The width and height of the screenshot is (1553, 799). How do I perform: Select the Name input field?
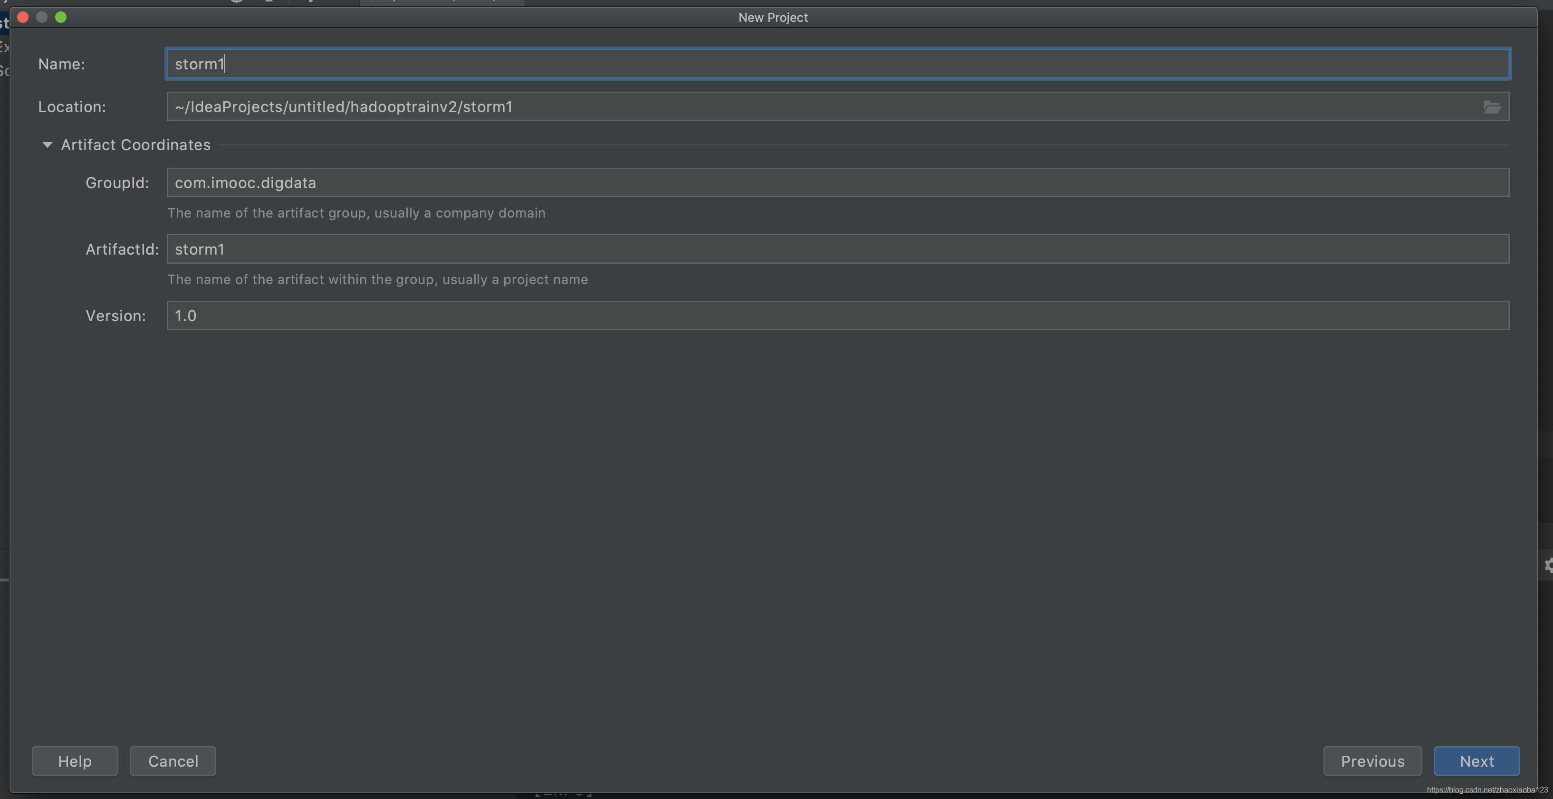[837, 62]
